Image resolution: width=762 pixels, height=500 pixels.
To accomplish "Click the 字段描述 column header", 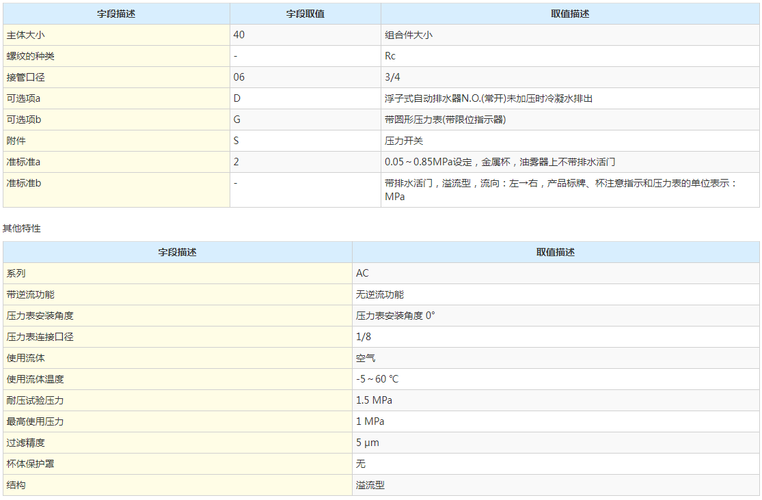I will pos(116,13).
